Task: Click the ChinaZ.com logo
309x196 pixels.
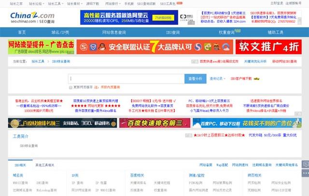Action: (x=32, y=17)
